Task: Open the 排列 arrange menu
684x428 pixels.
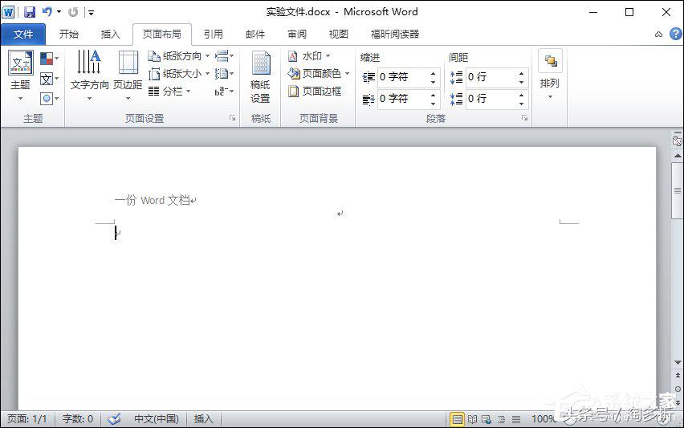Action: (x=550, y=75)
